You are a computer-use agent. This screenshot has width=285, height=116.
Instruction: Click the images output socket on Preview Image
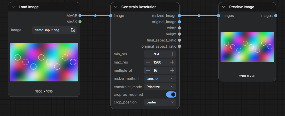click(x=276, y=16)
